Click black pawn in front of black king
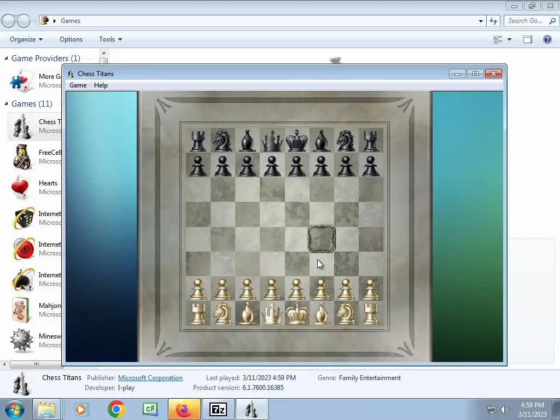Viewport: 560px width, 420px height. click(297, 166)
